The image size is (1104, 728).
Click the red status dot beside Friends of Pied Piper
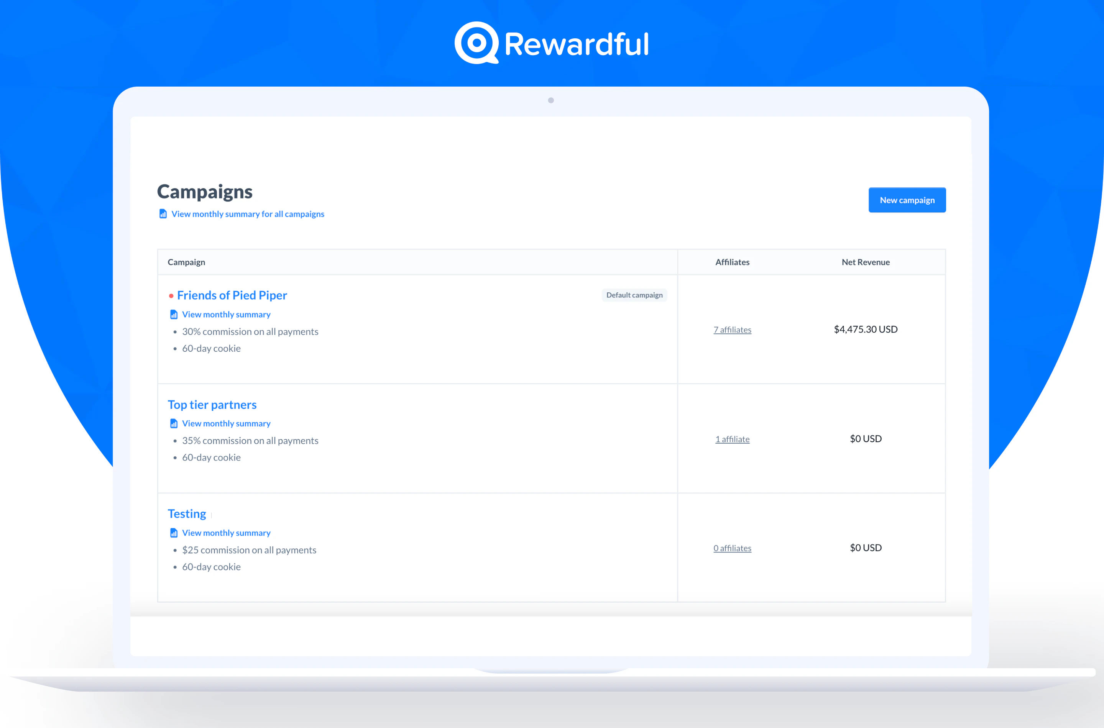(172, 295)
